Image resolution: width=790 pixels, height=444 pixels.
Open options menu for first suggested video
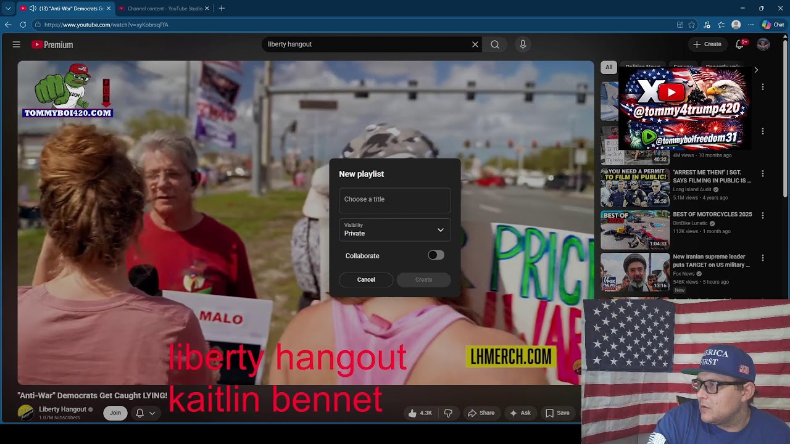coord(763,88)
